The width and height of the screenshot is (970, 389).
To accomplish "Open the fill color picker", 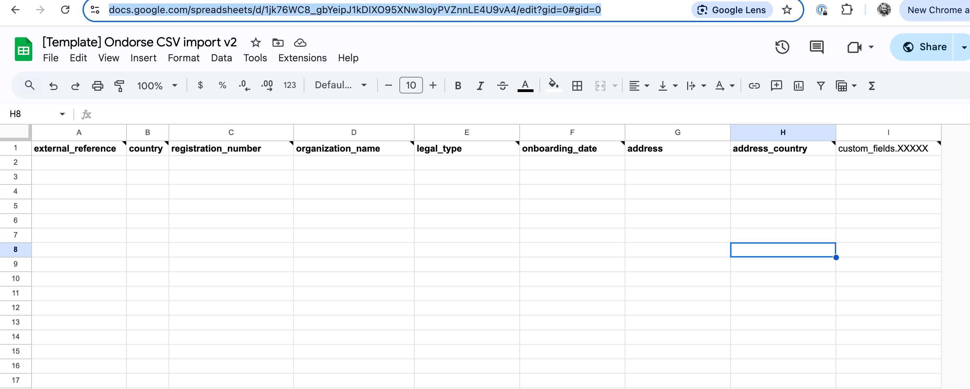I will pyautogui.click(x=553, y=85).
